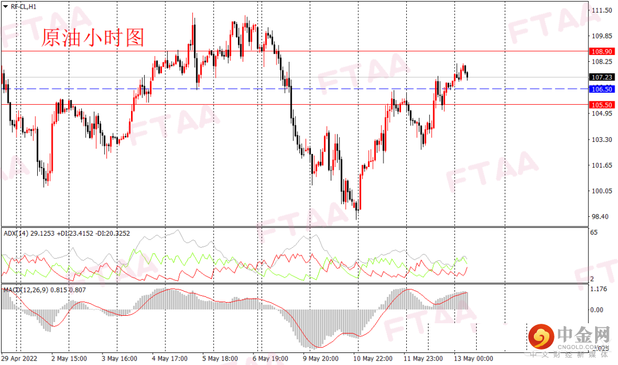The image size is (618, 365).
Task: Select the 108.90 red price label
Action: pos(602,51)
